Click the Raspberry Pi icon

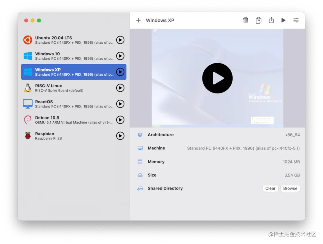[x=28, y=136]
